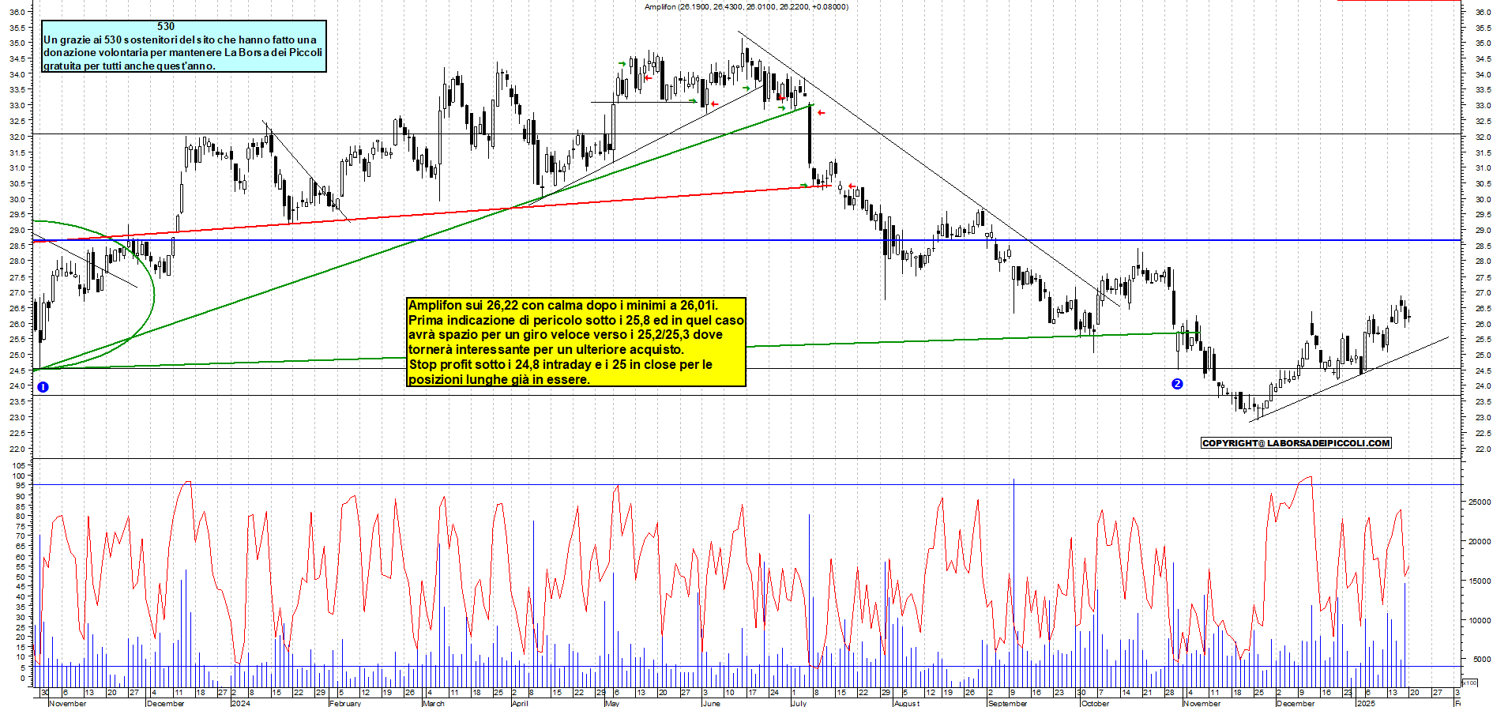Select the '530' heading in the cyan box

coord(166,26)
